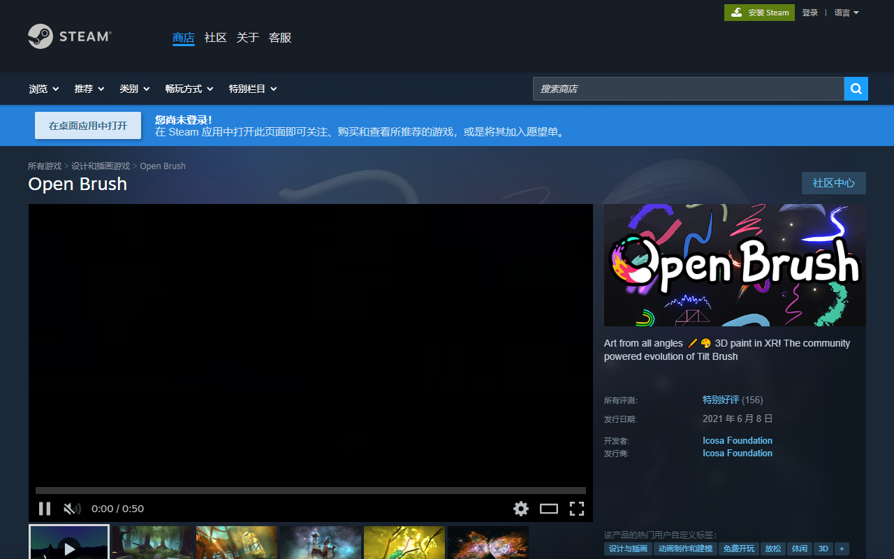Select the first trailer thumbnail with play icon

point(68,542)
